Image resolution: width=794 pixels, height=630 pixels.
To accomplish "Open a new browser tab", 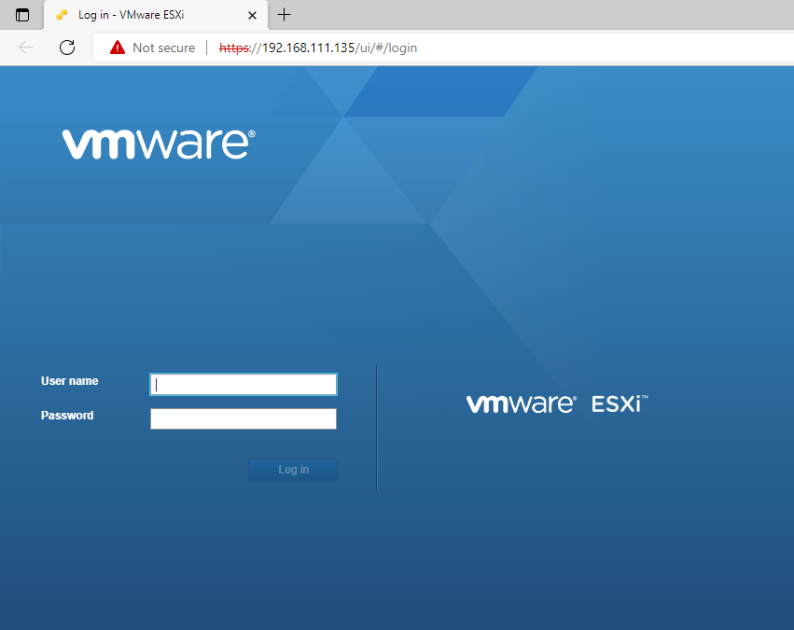I will [x=284, y=15].
